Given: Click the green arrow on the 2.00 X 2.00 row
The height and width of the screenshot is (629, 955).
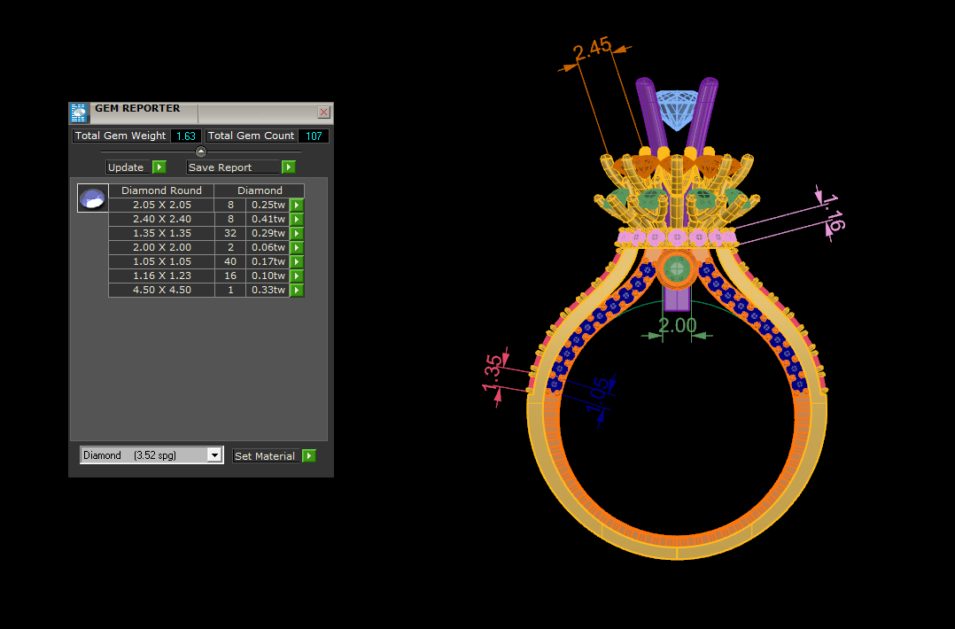Looking at the screenshot, I should coord(297,248).
